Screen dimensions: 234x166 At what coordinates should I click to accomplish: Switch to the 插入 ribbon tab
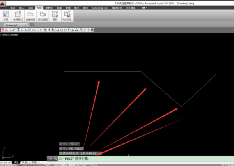[21, 8]
